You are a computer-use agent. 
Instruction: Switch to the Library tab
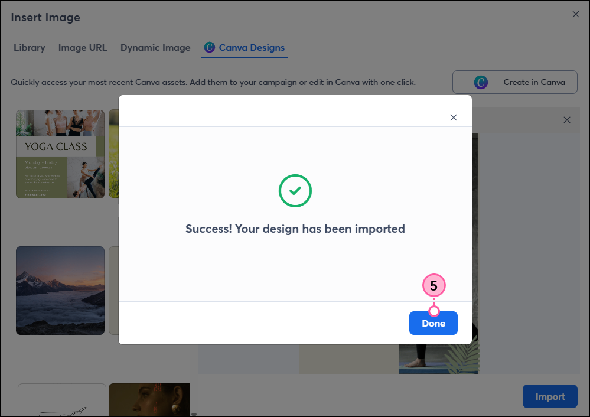pyautogui.click(x=30, y=47)
